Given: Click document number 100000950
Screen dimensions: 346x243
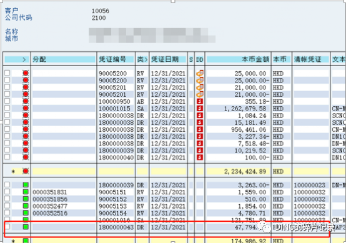Looking at the screenshot, I should (114, 102).
